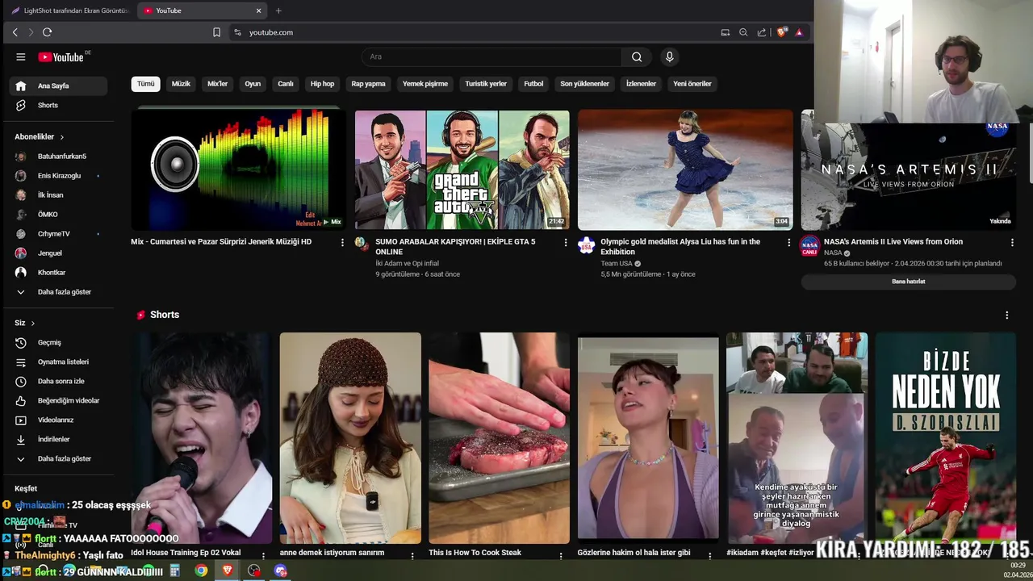The width and height of the screenshot is (1033, 581).
Task: Reload the page with the refresh icon
Action: [47, 32]
